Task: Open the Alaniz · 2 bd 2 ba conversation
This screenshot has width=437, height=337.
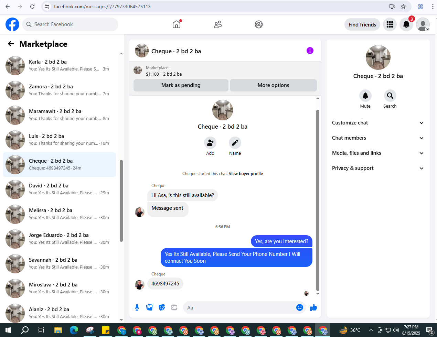Action: [x=59, y=312]
